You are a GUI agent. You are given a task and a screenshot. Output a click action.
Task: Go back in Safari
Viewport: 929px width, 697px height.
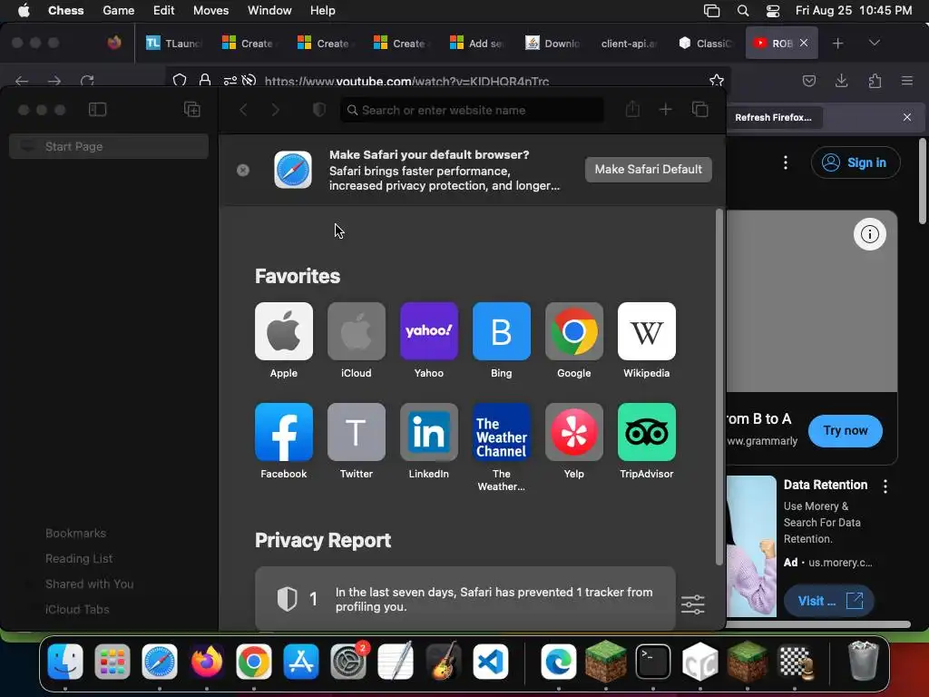243,110
